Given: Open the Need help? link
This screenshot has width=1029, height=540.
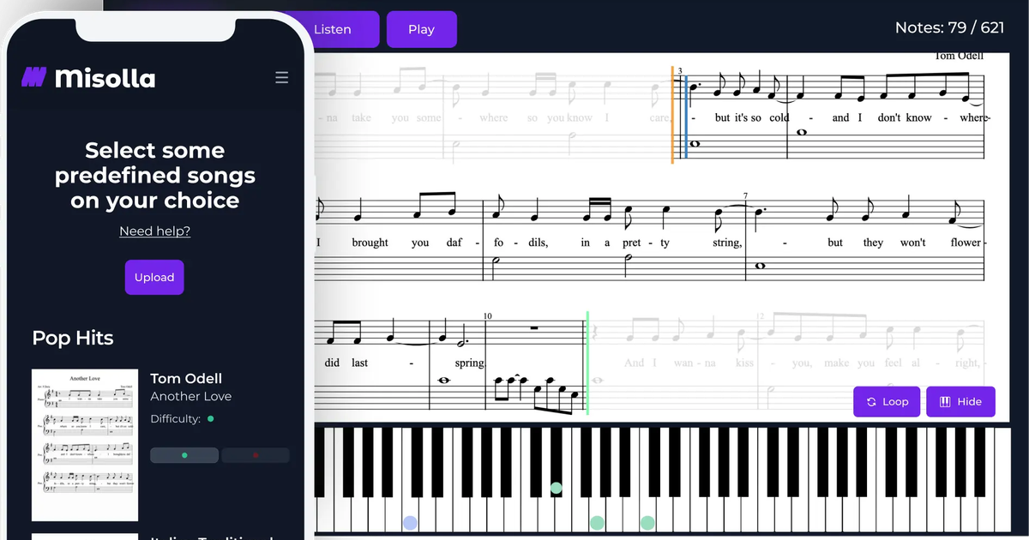Looking at the screenshot, I should [x=154, y=231].
